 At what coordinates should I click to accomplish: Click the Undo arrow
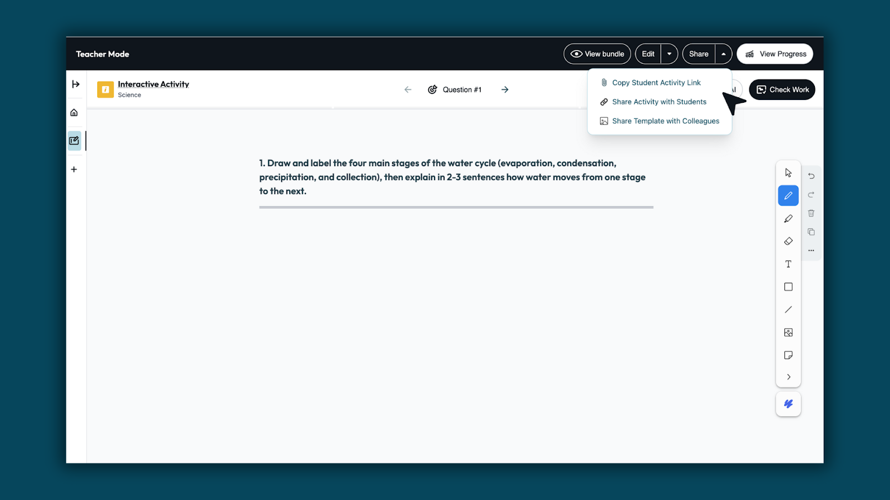811,176
